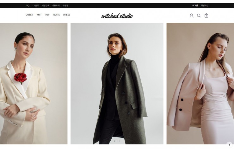Image resolution: width=234 pixels, height=152 pixels.
Task: Open the TOP category menu
Action: point(47,15)
